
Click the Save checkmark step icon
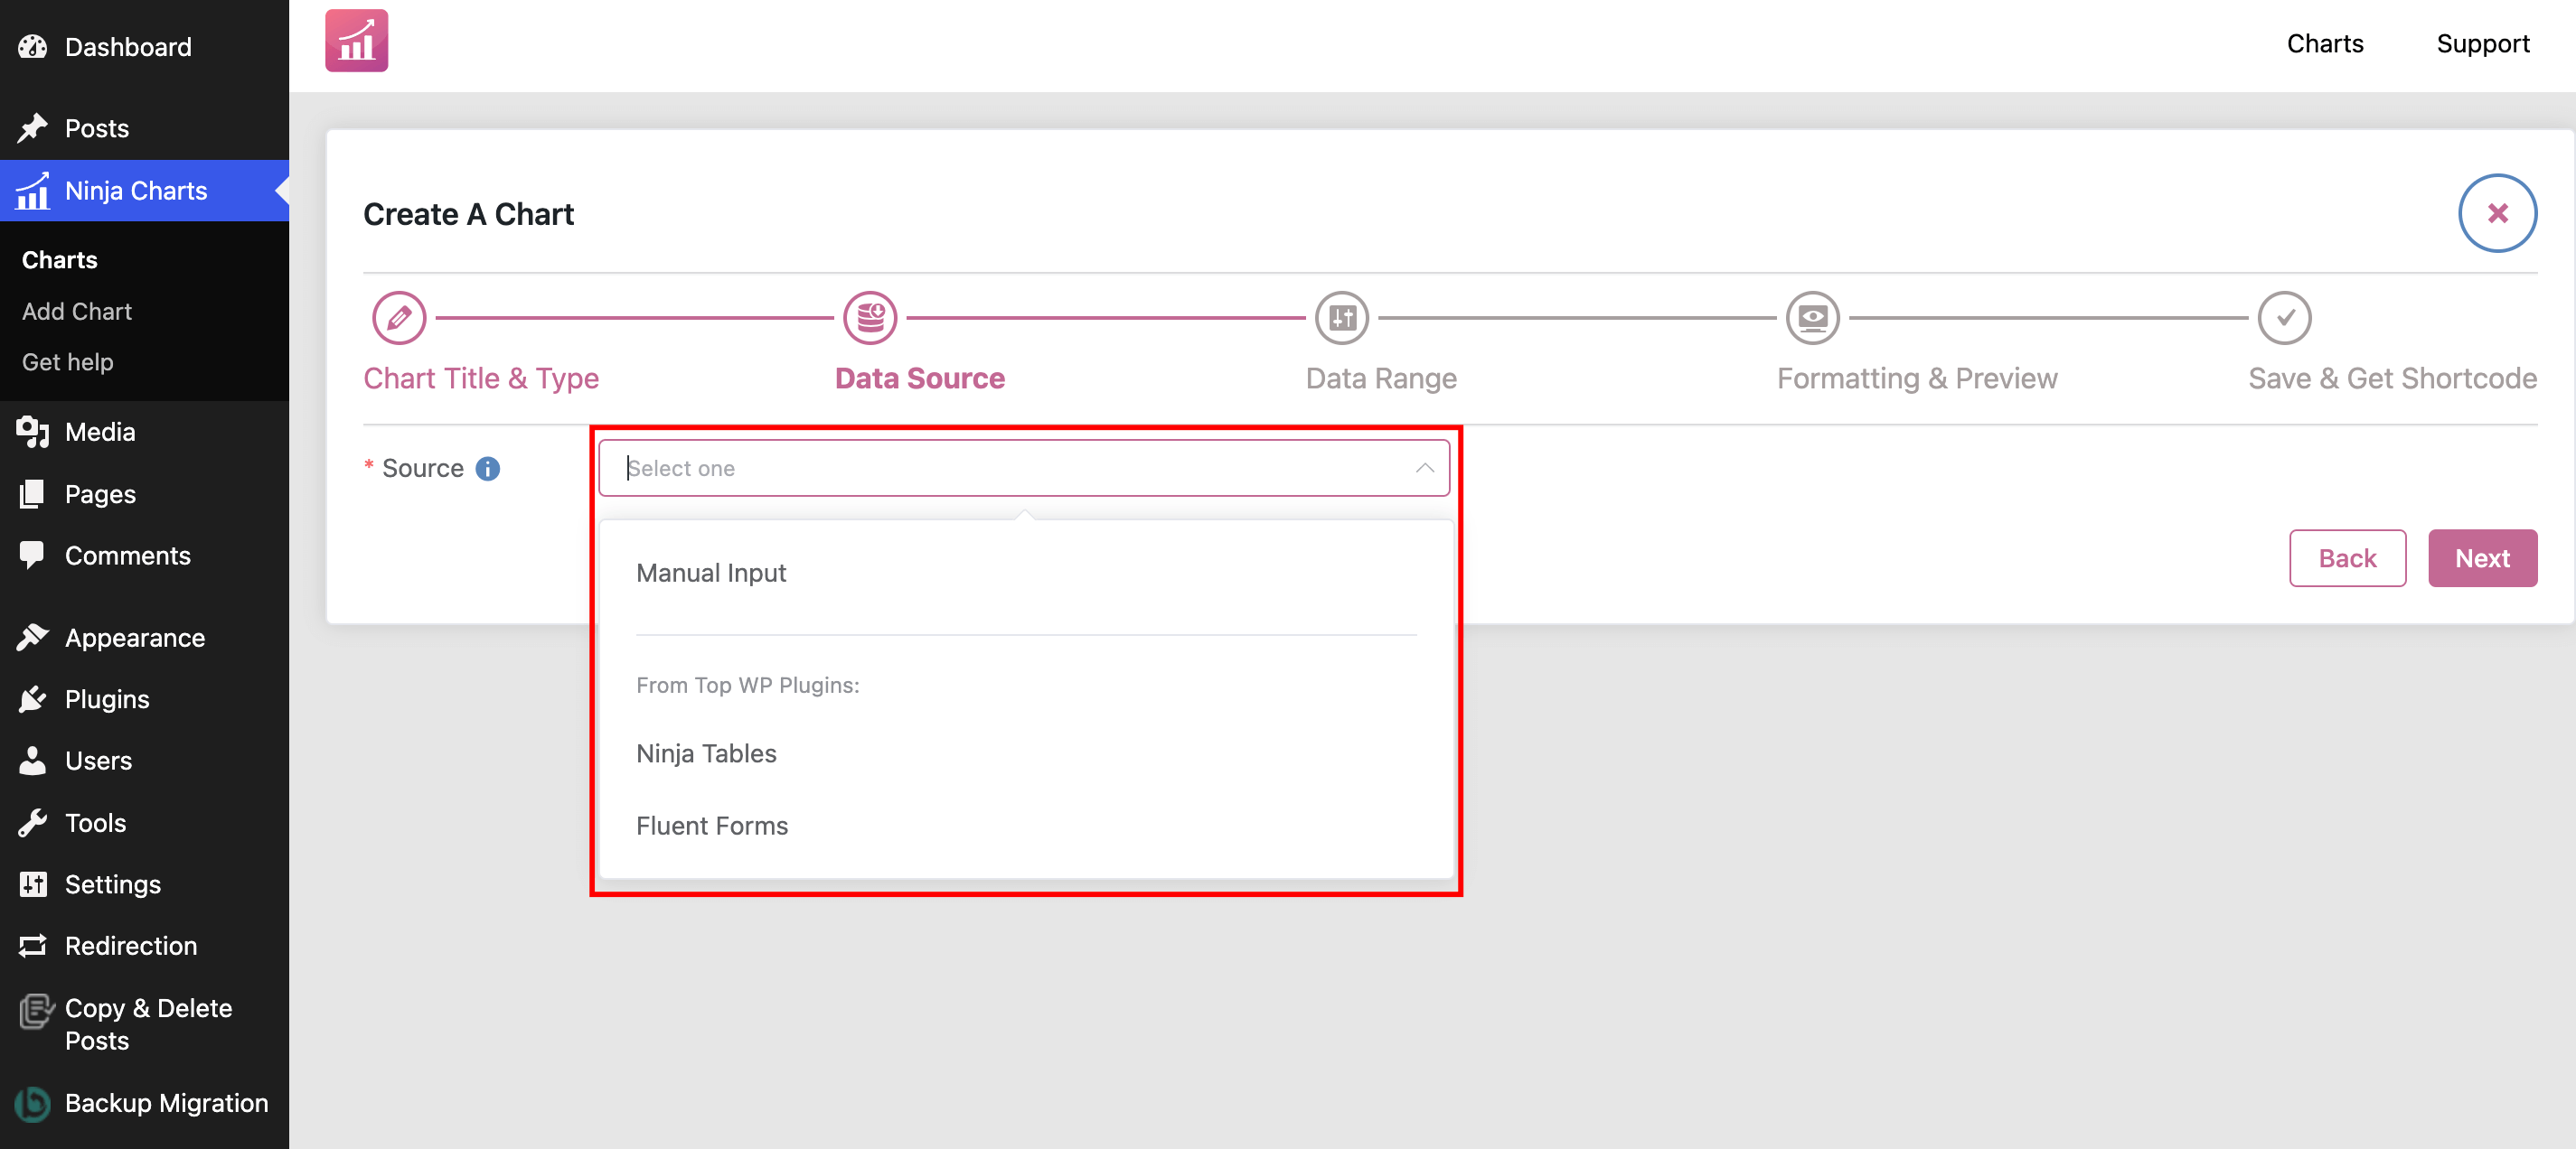[x=2285, y=318]
